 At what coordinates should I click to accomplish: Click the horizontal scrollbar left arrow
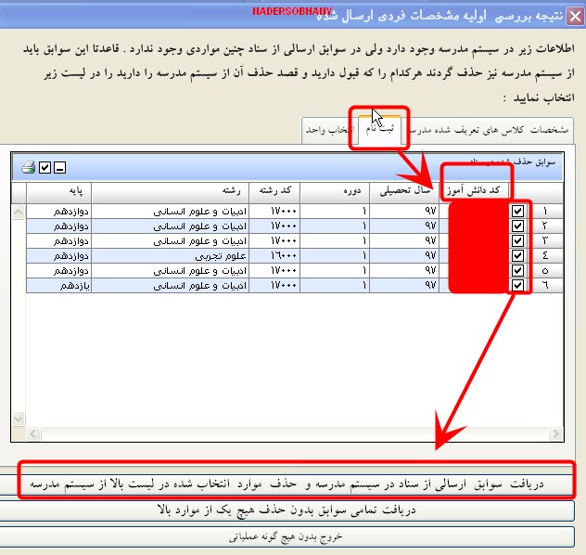click(33, 433)
